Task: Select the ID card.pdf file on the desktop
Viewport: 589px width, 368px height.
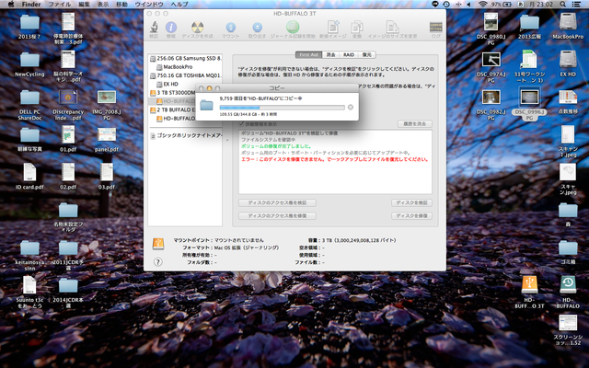Action: pyautogui.click(x=29, y=172)
